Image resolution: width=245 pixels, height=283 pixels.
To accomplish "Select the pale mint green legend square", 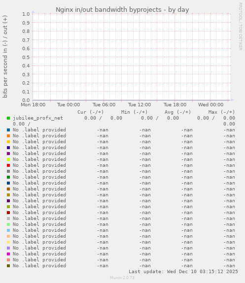I will (x=8, y=224).
